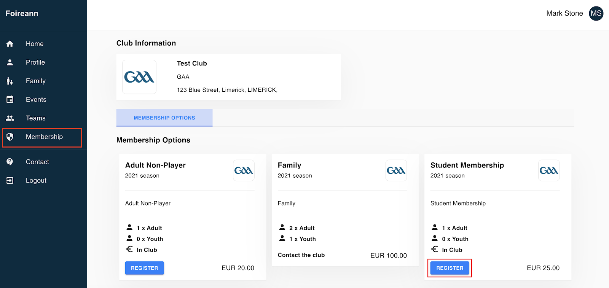The width and height of the screenshot is (609, 288).
Task: Click GAA logo on Family card
Action: (x=396, y=170)
